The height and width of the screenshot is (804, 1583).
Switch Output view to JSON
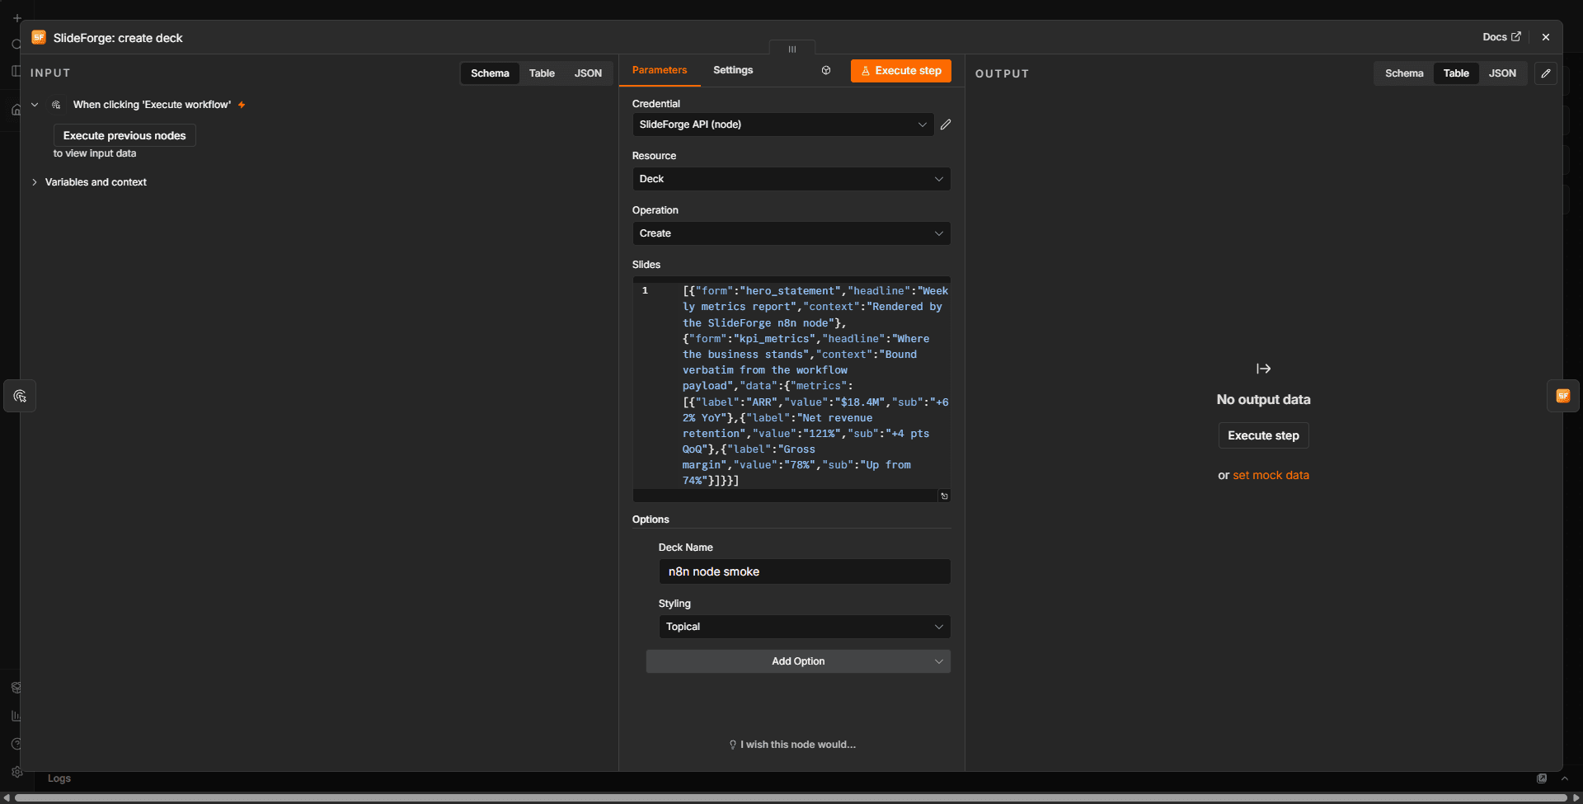[x=1502, y=73]
